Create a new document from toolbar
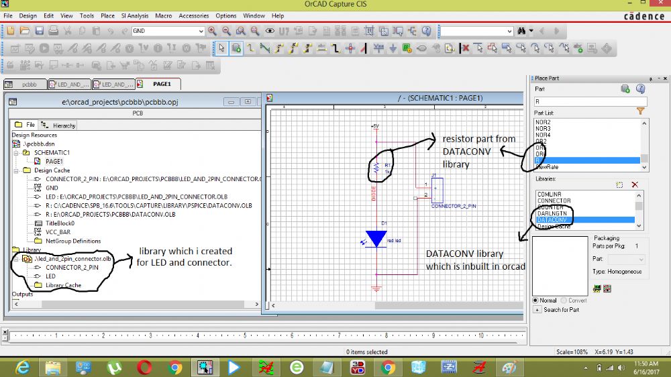Screen dimensions: 671x377 (x=10, y=31)
